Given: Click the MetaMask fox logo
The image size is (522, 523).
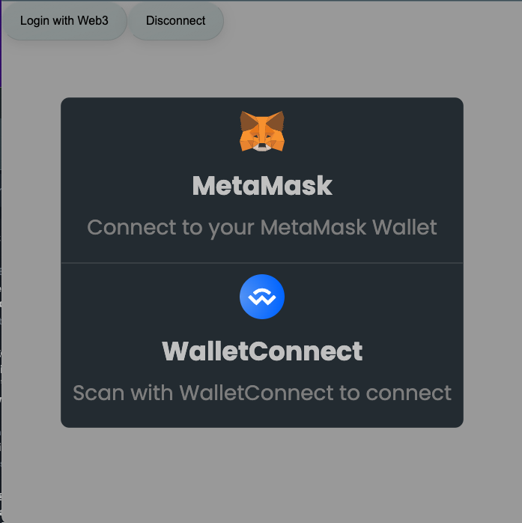Looking at the screenshot, I should [x=262, y=131].
